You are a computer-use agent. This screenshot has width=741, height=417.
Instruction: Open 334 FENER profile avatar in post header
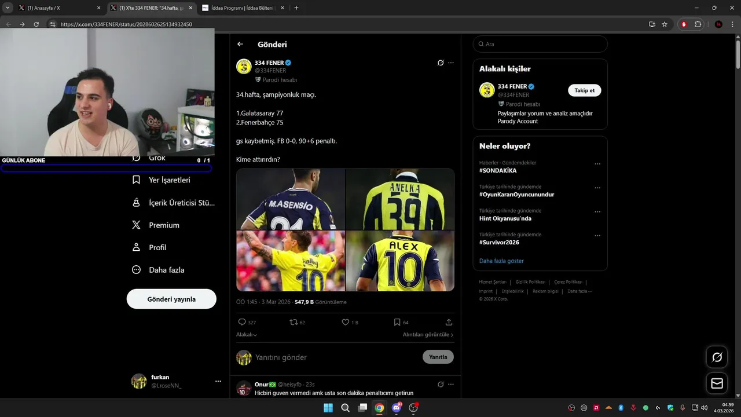[244, 67]
